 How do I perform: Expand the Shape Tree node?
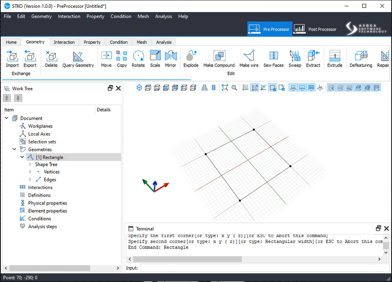[30, 164]
